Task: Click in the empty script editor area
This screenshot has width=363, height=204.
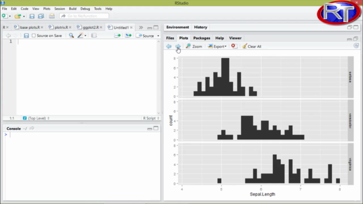Action: 87,78
